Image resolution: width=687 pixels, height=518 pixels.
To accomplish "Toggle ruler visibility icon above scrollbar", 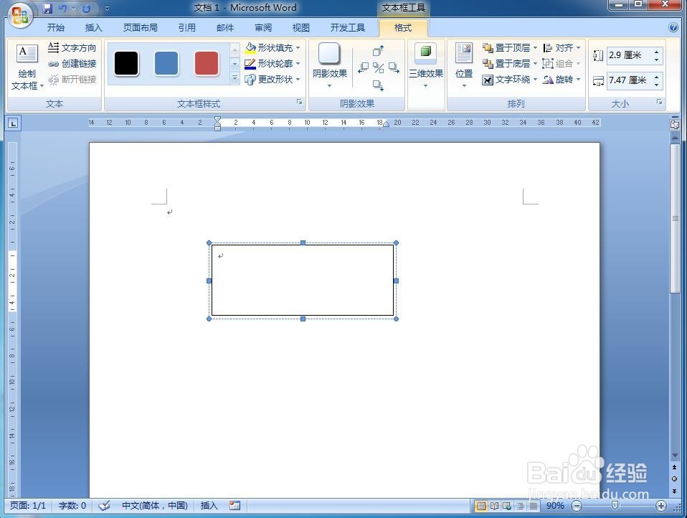I will (x=675, y=124).
